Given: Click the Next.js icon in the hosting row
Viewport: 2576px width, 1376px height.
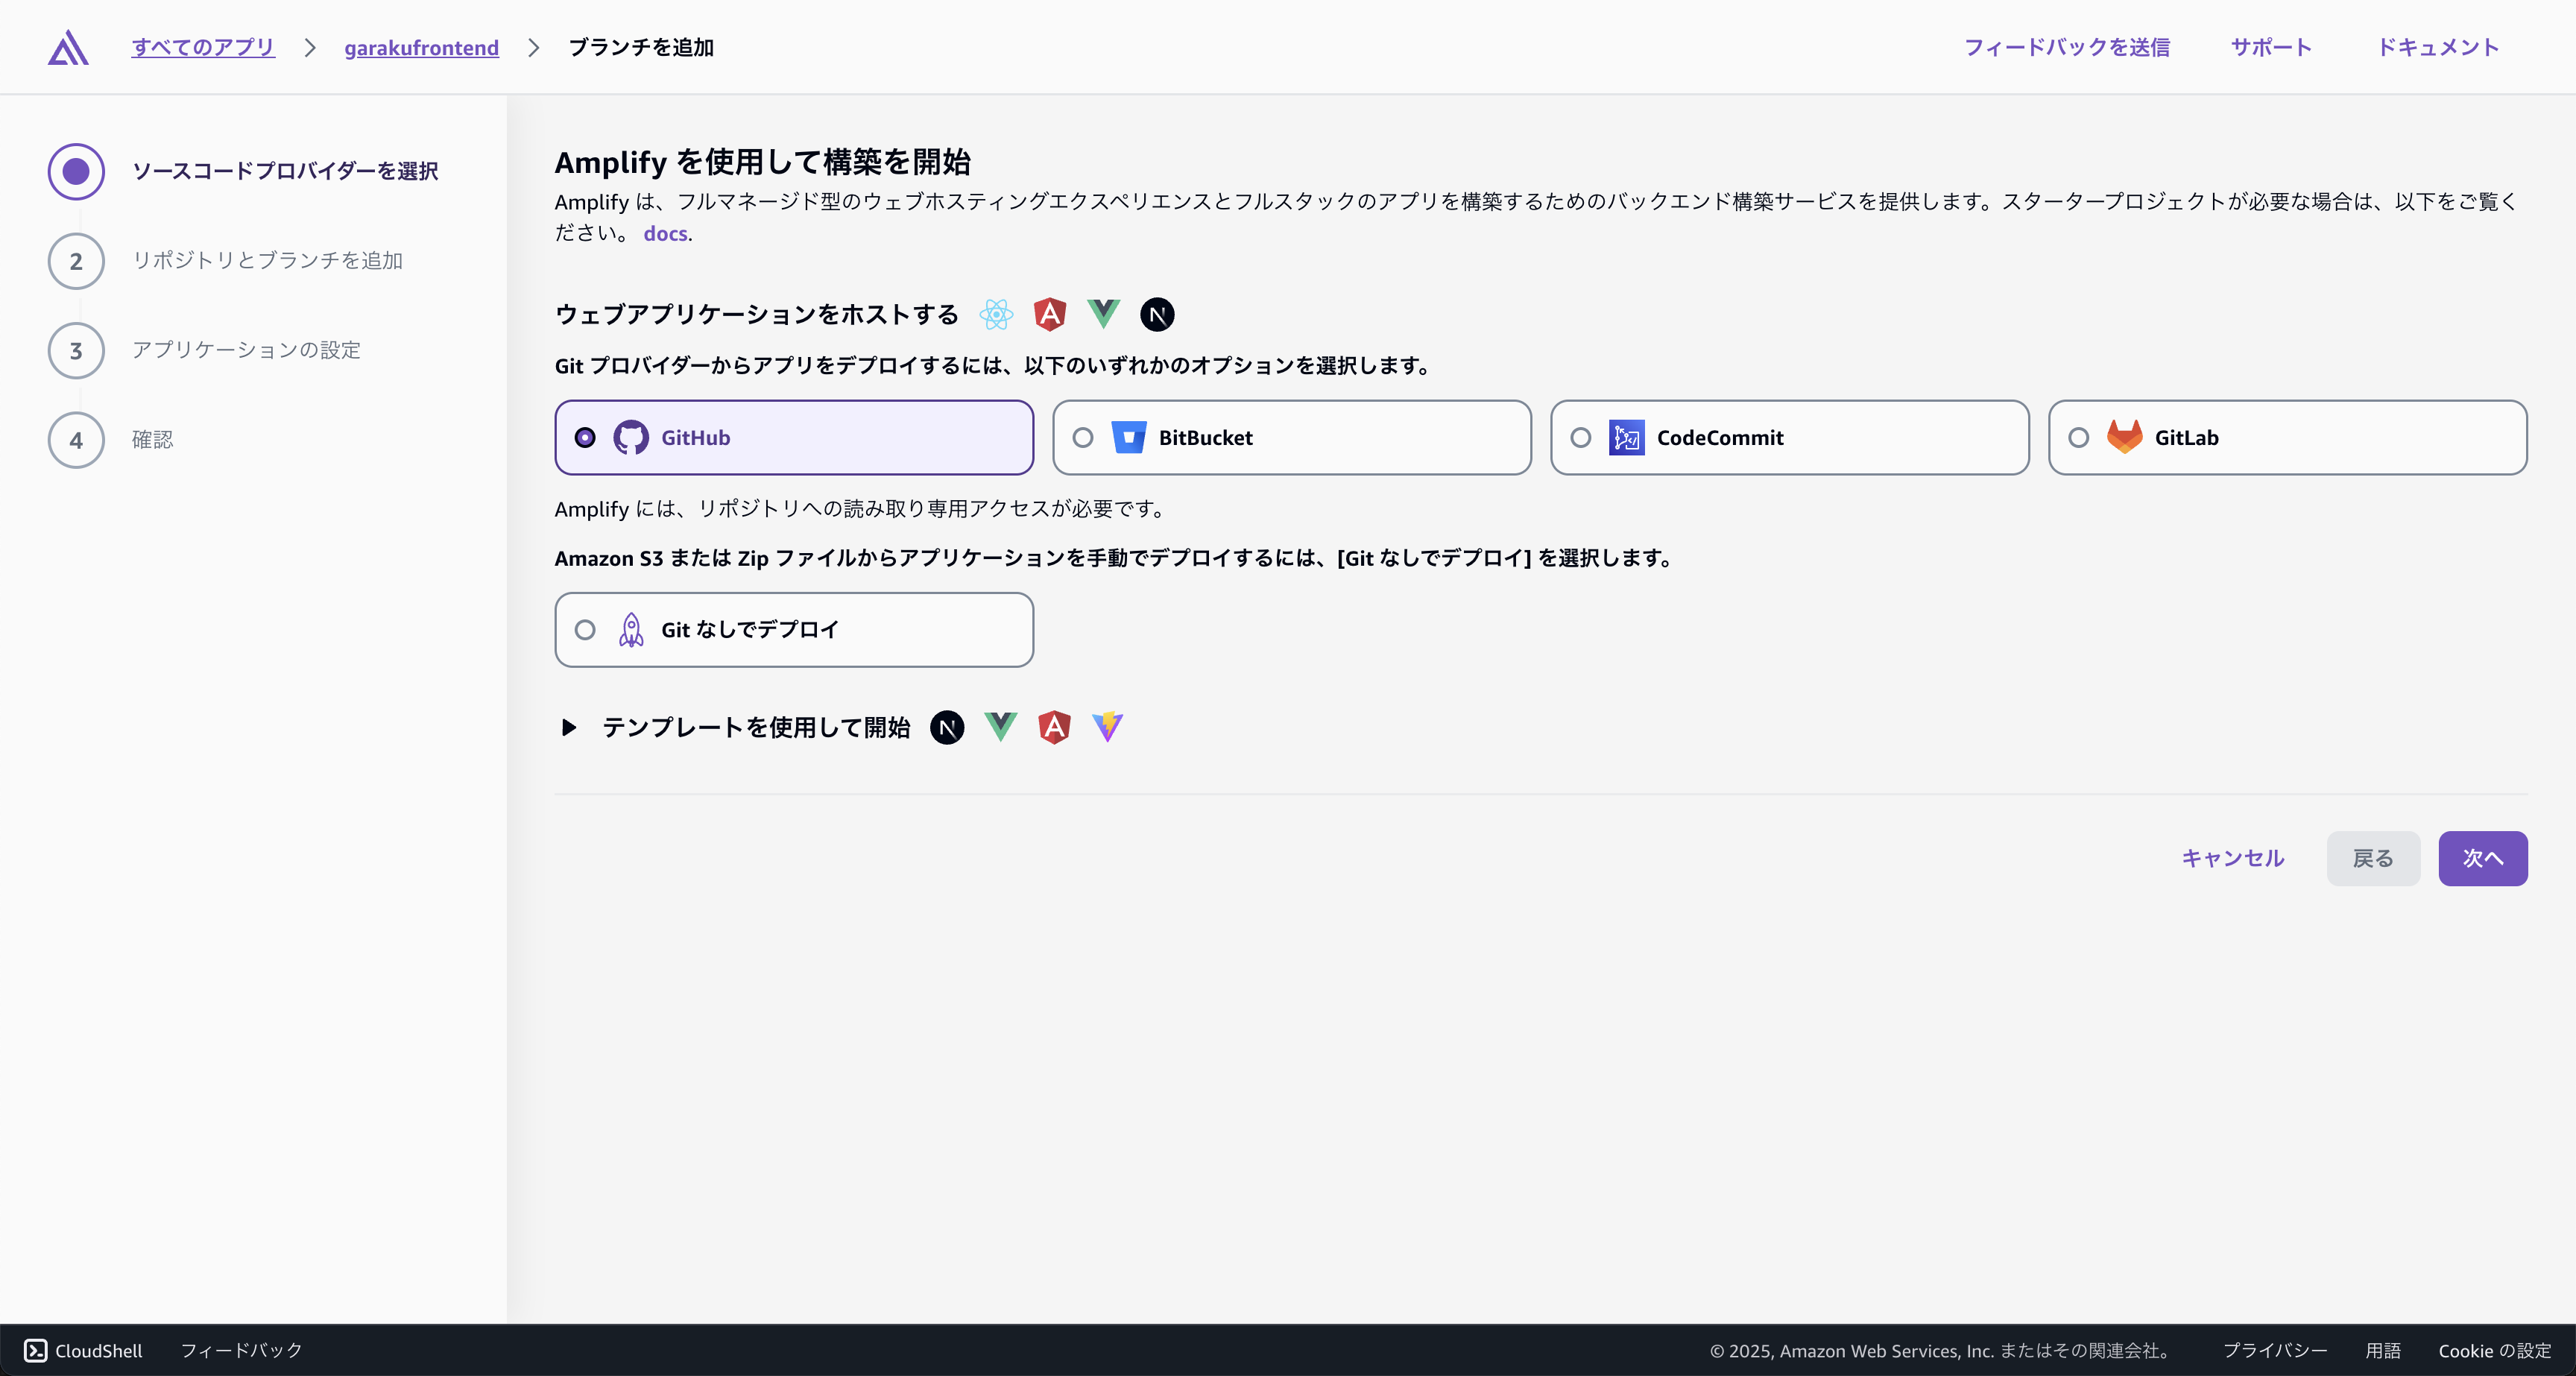Looking at the screenshot, I should click(x=1157, y=314).
